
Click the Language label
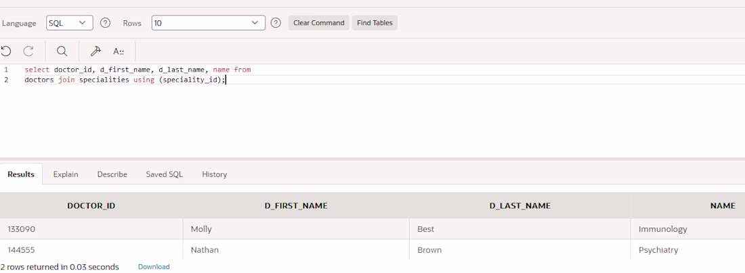pyautogui.click(x=19, y=23)
